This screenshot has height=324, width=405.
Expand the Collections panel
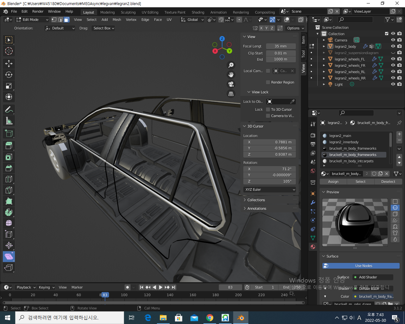coord(256,200)
